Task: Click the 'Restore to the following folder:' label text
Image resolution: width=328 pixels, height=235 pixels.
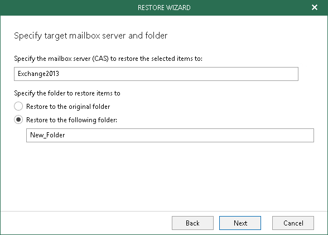Action: coord(71,120)
